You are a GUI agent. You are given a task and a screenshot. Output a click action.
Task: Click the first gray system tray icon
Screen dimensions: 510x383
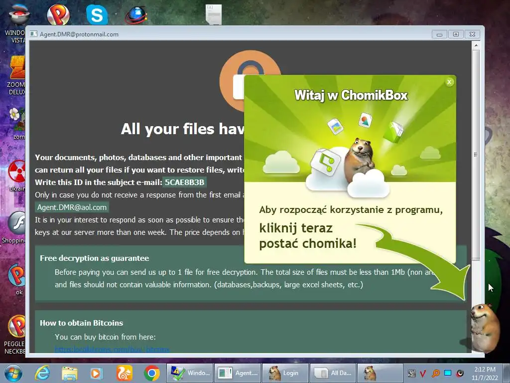click(x=411, y=373)
